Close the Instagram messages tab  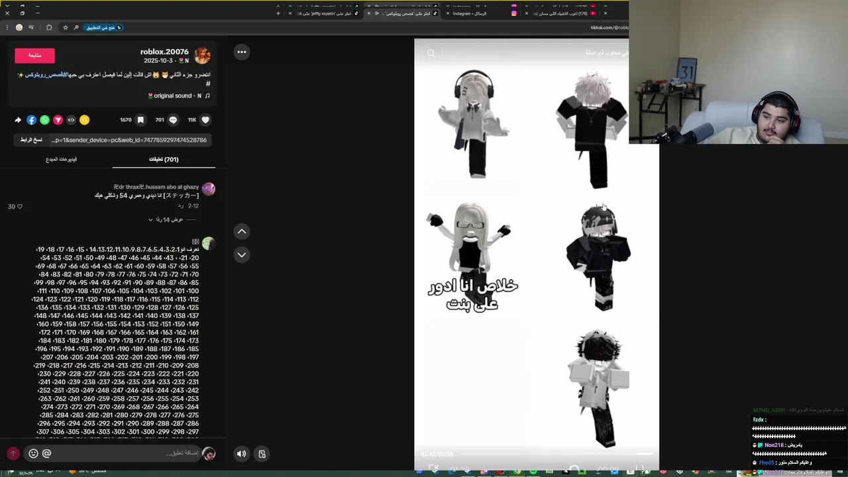[x=448, y=13]
